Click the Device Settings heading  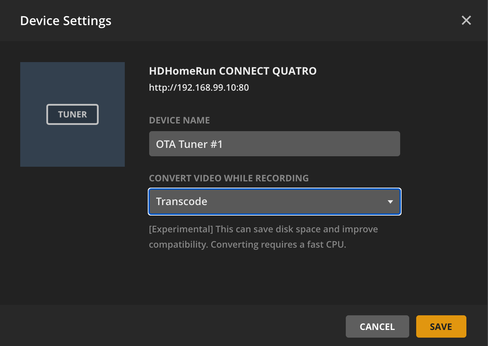(x=66, y=21)
